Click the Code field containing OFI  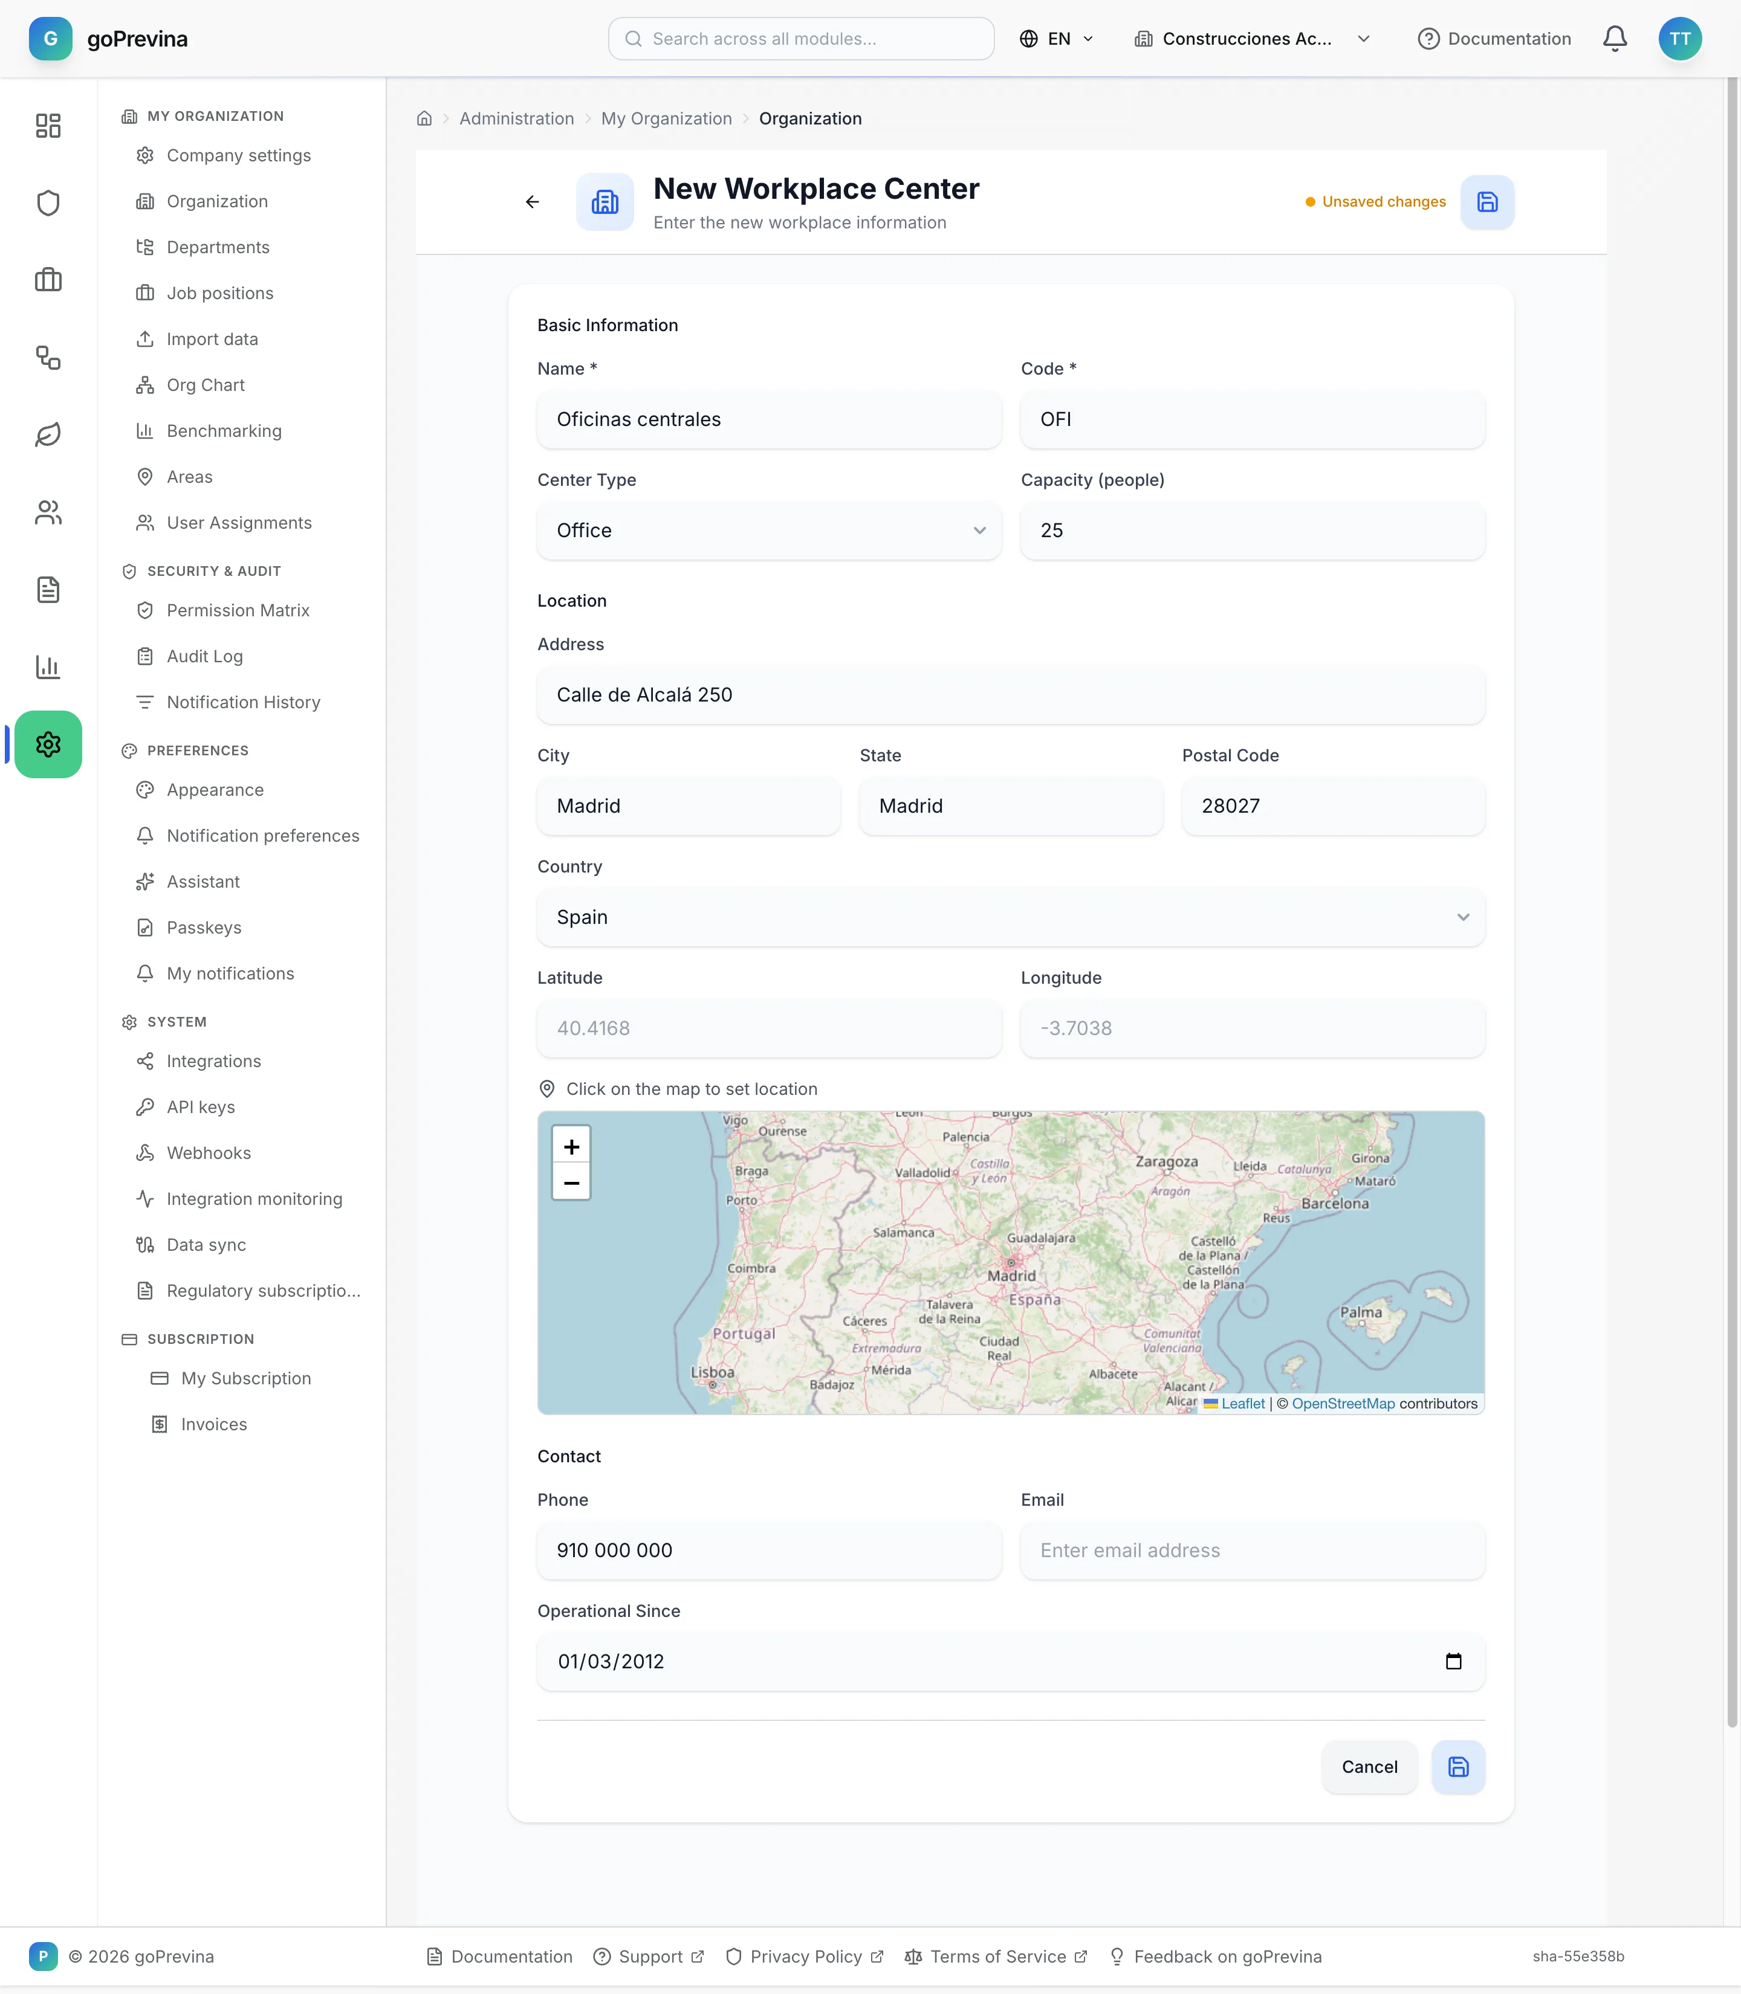pos(1253,419)
